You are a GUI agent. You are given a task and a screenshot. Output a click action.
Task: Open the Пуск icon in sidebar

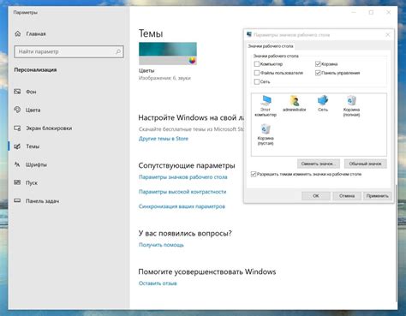pyautogui.click(x=17, y=182)
